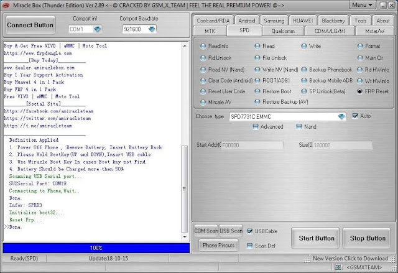Select the ReadInfo radio option

point(215,46)
